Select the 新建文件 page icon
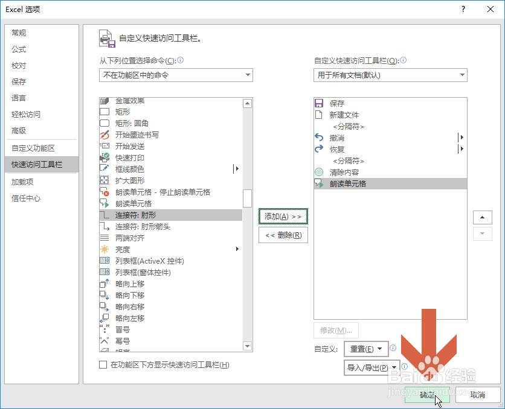This screenshot has width=505, height=409. click(319, 115)
